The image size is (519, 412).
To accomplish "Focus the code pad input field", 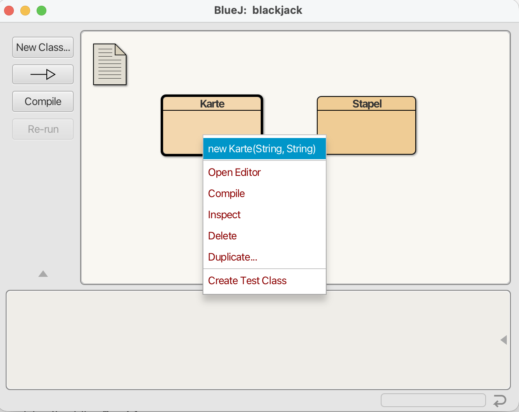I will point(433,400).
